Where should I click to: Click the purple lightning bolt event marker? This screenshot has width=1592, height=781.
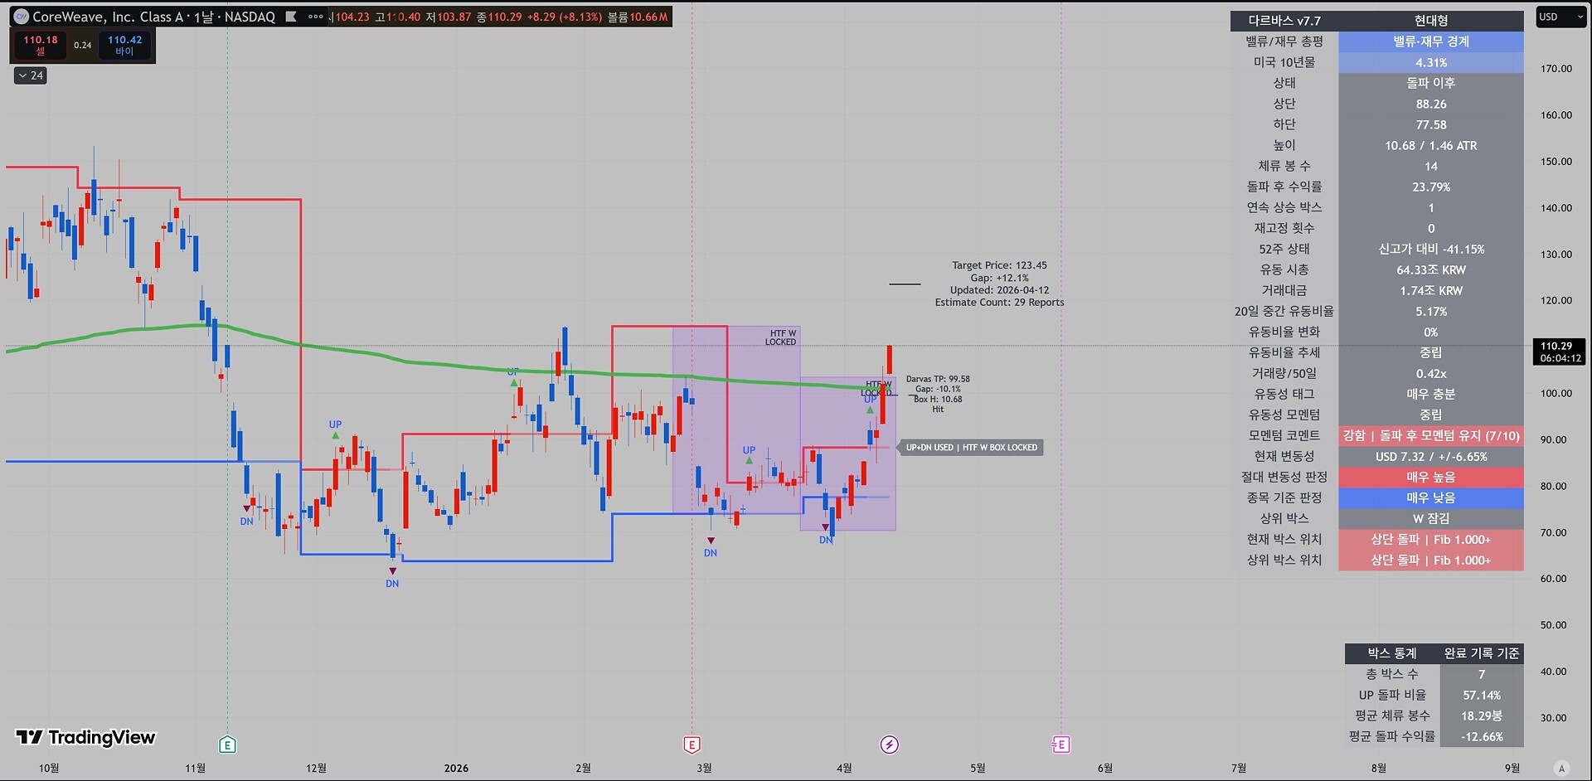pos(889,745)
